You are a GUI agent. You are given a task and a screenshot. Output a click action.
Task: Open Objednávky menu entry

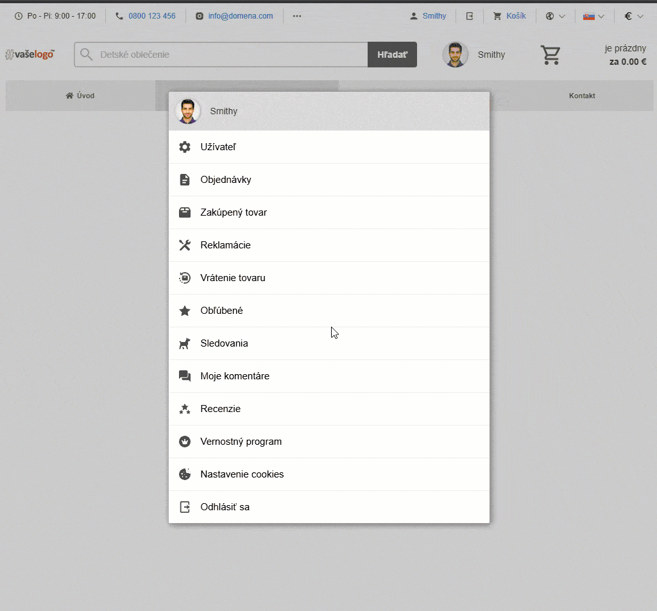point(329,180)
